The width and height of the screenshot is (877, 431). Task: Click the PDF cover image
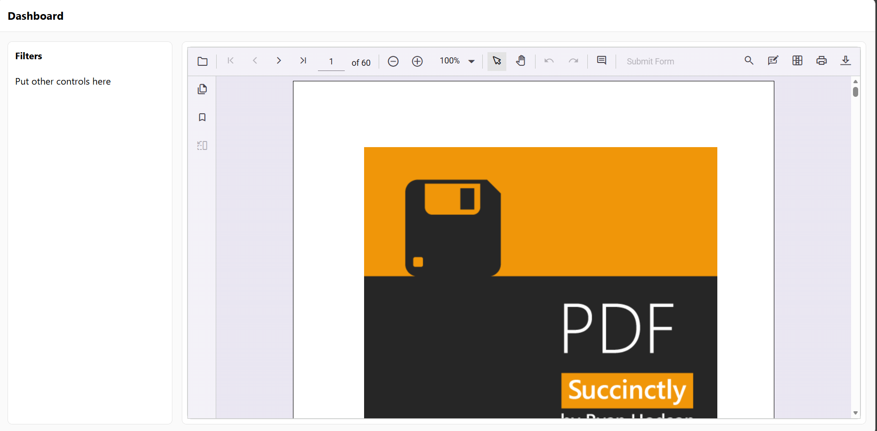pos(540,282)
